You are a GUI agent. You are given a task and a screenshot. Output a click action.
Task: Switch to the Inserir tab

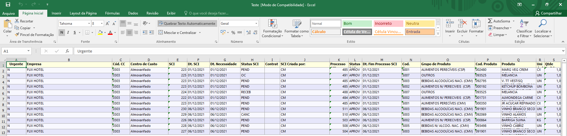(x=56, y=13)
